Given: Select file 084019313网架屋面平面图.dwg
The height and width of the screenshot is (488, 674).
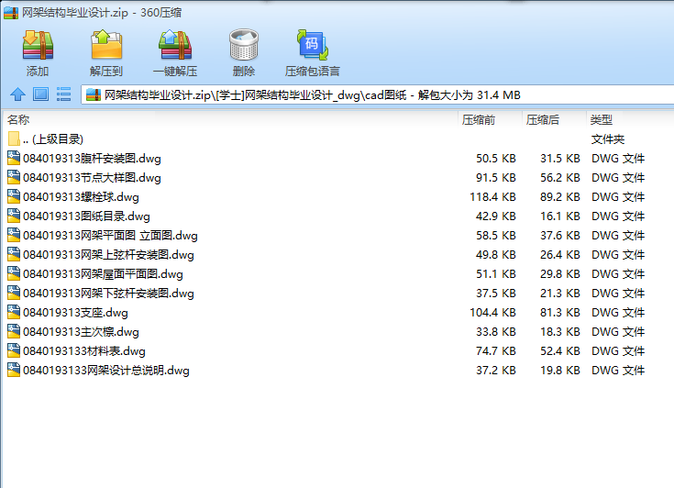Looking at the screenshot, I should 338,274.
